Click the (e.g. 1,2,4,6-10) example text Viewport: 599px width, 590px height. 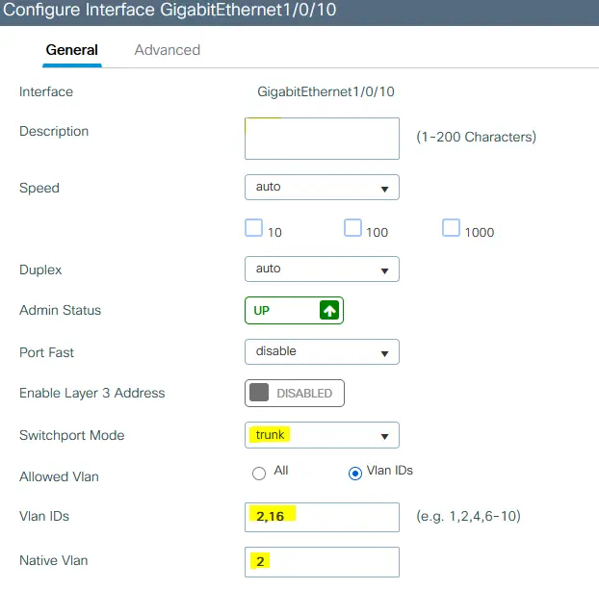468,516
